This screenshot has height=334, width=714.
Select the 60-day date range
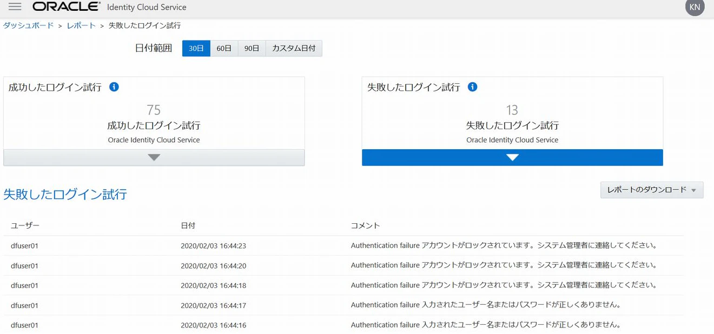point(224,48)
